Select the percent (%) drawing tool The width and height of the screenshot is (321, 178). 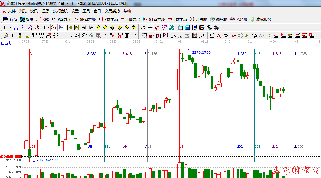click(x=226, y=35)
